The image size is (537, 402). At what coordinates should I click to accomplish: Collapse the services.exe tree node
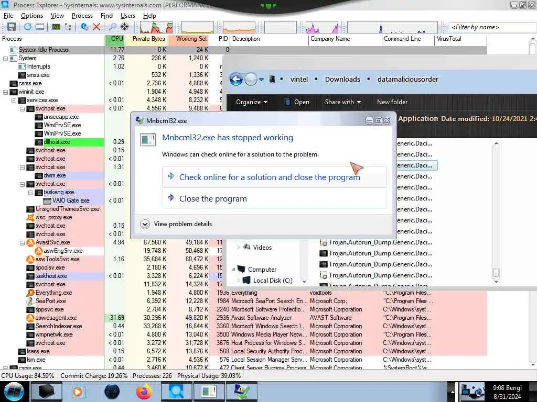pyautogui.click(x=14, y=100)
